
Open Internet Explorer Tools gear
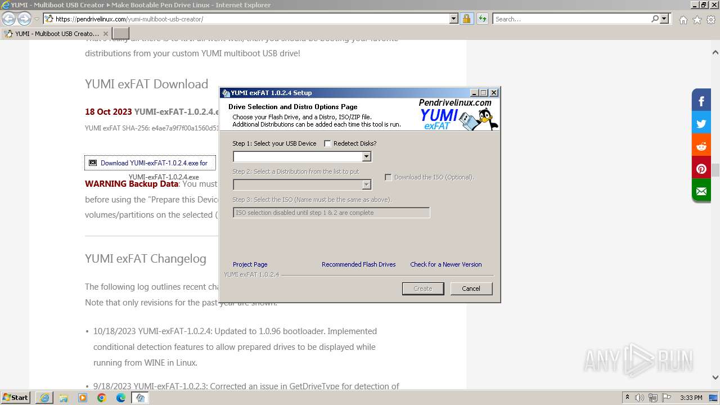tap(710, 20)
